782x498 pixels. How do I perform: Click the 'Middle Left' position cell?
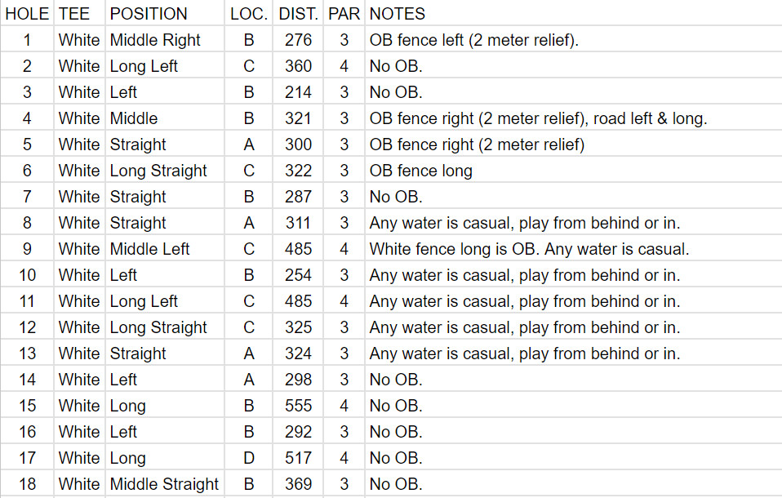165,249
